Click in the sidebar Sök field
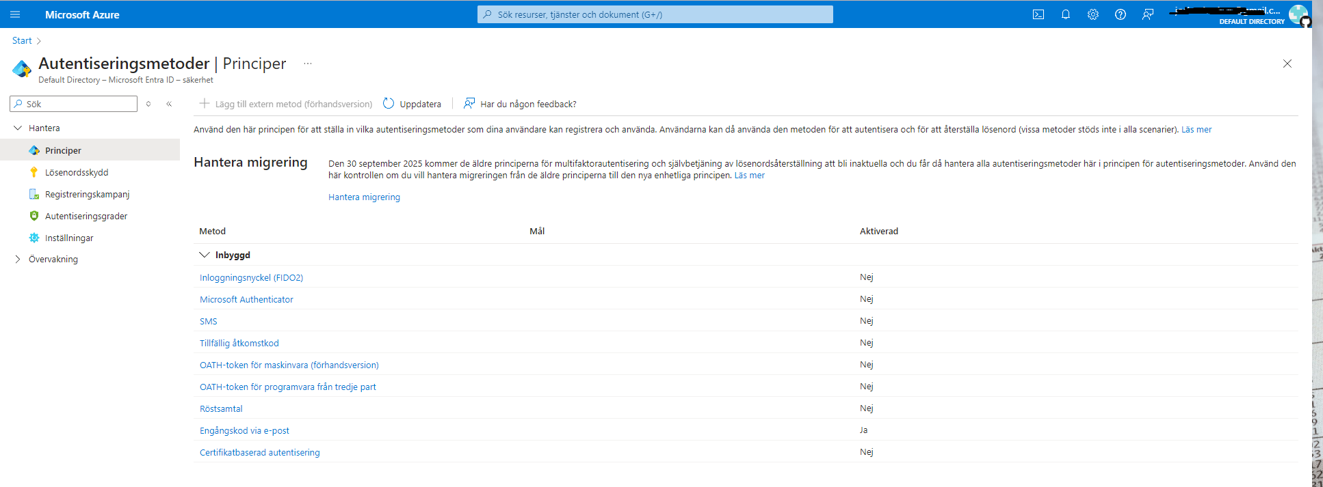This screenshot has height=487, width=1323. [74, 104]
